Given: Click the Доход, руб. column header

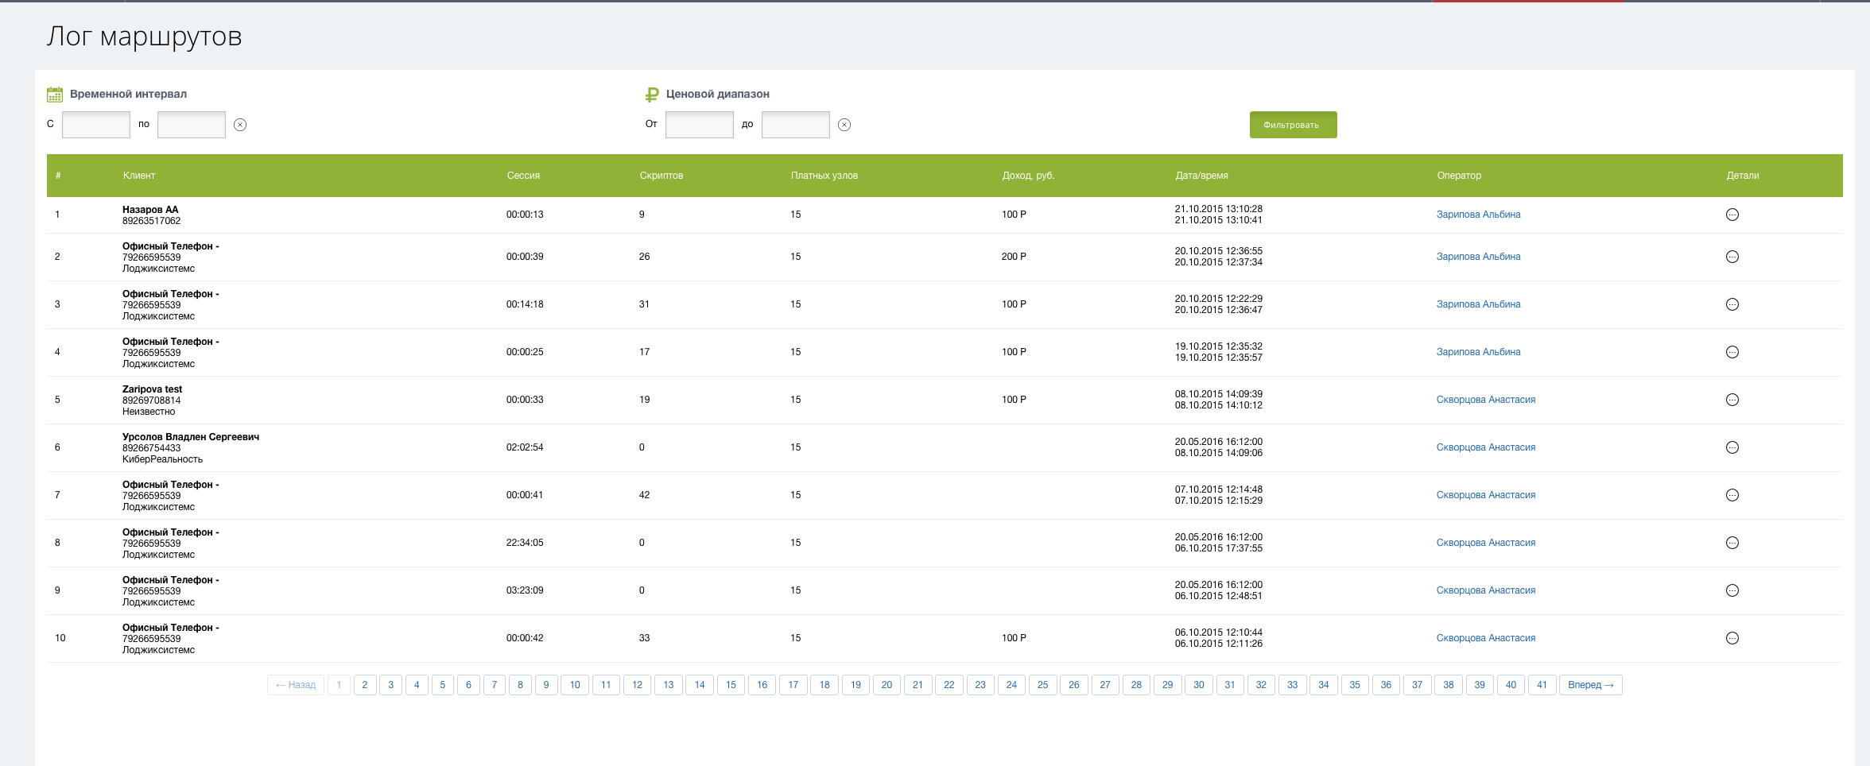Looking at the screenshot, I should (x=1028, y=176).
